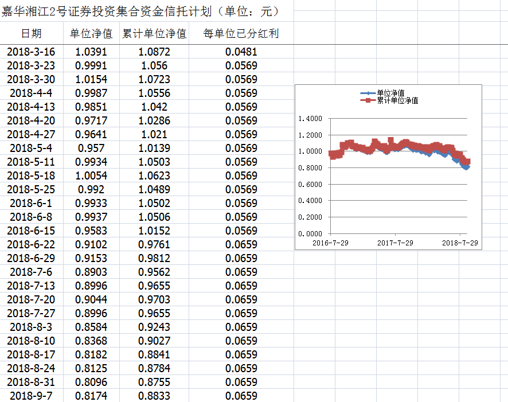Click the chart x-axis label 2017-7-29

click(x=395, y=243)
